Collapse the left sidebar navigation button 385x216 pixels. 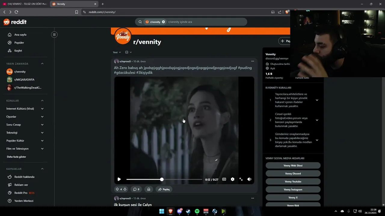click(54, 34)
